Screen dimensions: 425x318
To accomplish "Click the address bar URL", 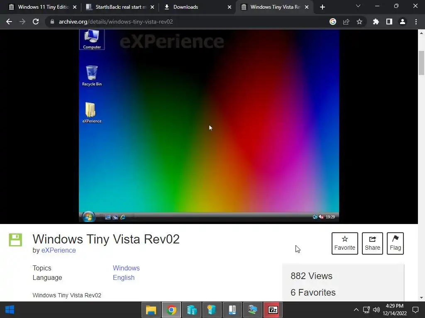I will pyautogui.click(x=116, y=22).
